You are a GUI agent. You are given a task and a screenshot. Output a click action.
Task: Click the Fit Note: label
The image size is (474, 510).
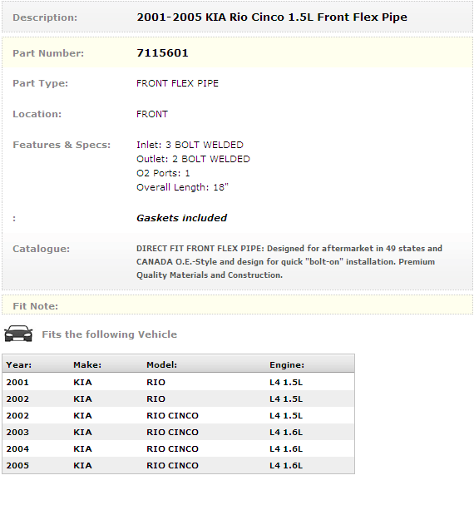[x=35, y=306]
